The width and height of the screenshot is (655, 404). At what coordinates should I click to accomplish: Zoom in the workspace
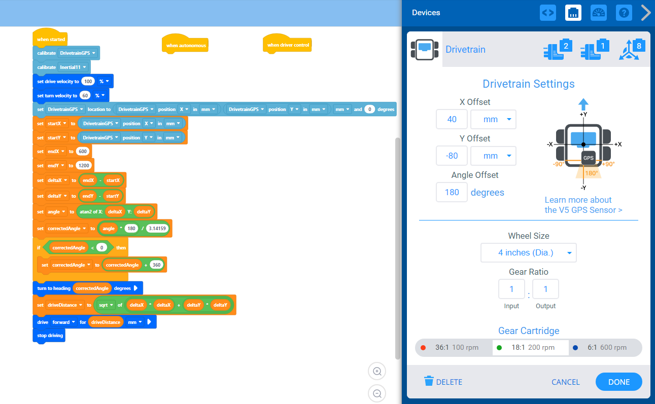click(x=377, y=371)
